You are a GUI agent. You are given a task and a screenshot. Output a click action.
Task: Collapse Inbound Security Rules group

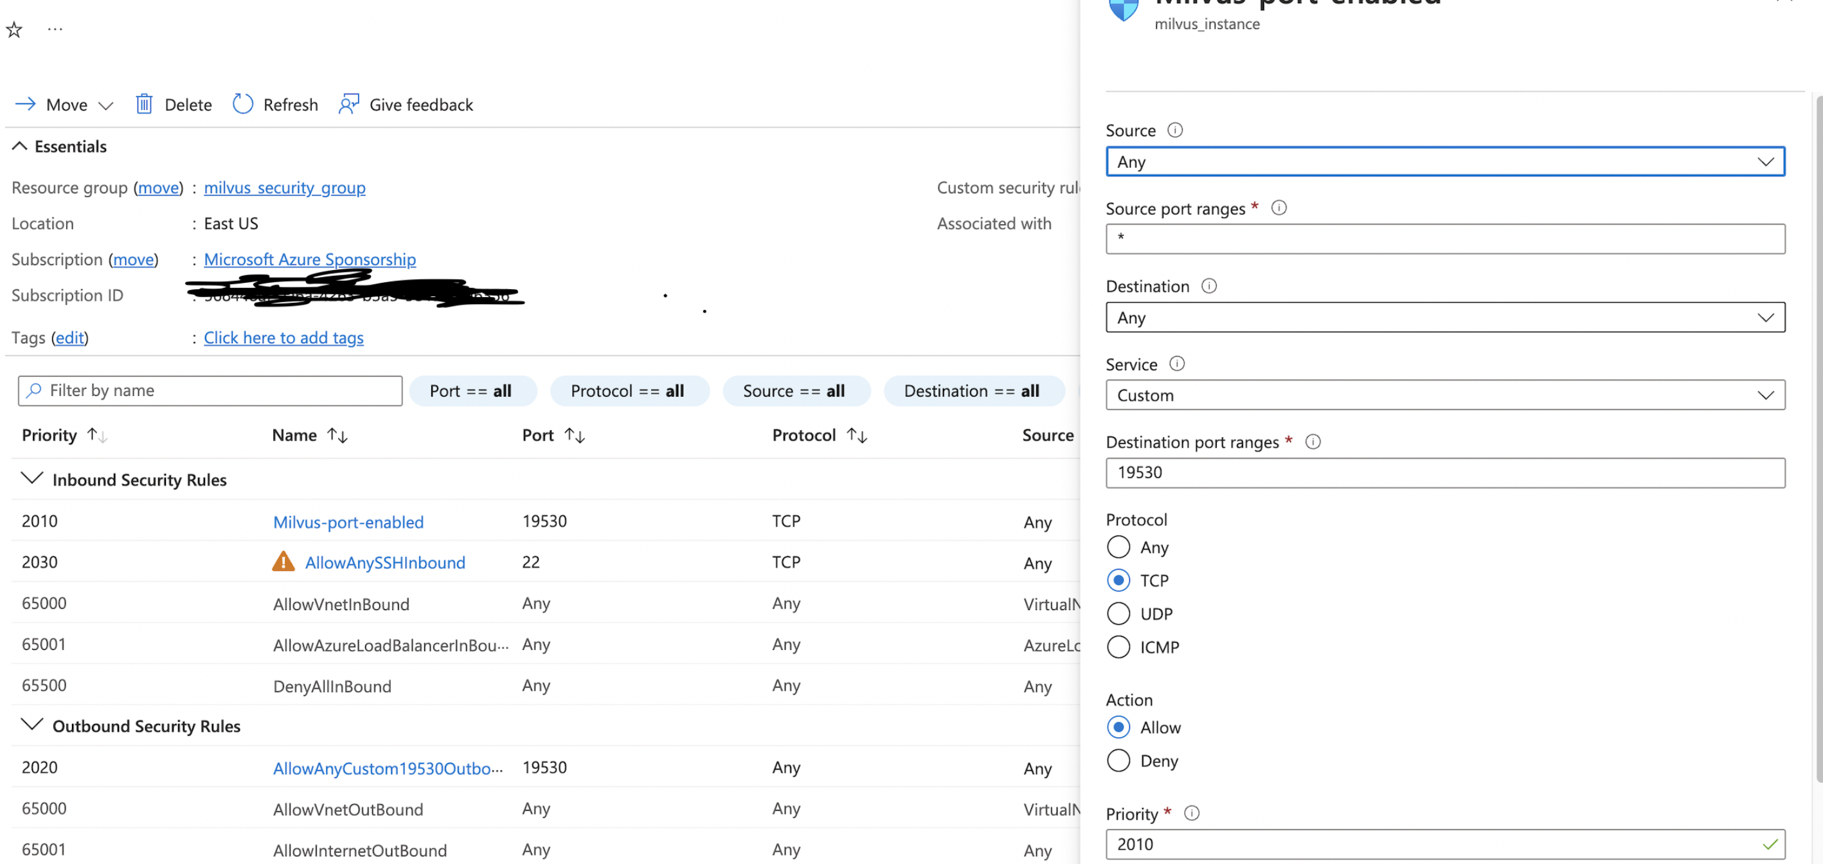[x=32, y=478]
